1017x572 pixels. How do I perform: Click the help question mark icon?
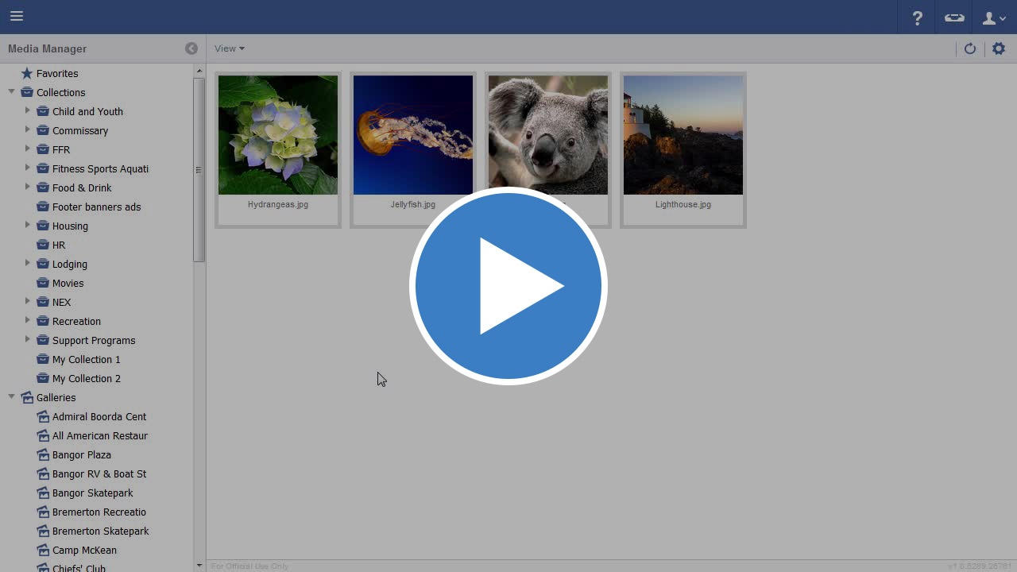[917, 17]
